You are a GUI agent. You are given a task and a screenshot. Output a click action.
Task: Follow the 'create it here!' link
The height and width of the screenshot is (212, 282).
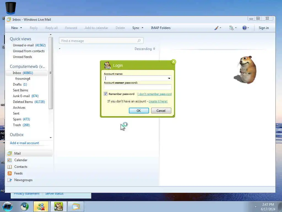[158, 101]
